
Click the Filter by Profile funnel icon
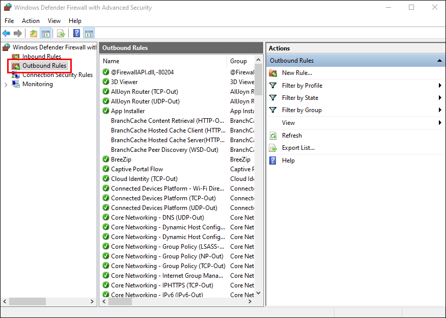(x=273, y=86)
